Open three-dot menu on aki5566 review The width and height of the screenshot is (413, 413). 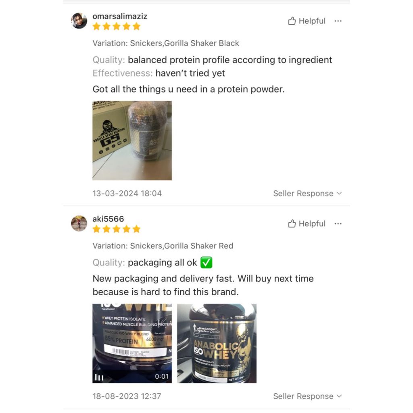click(x=338, y=224)
